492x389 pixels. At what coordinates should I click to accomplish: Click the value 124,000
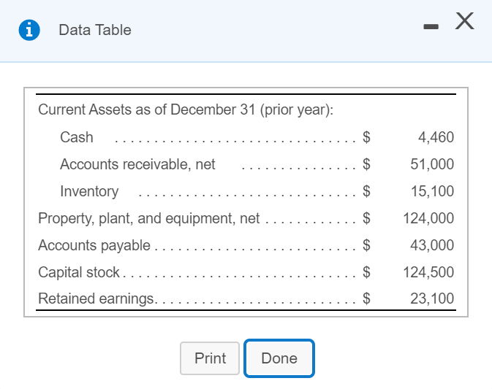tap(428, 218)
